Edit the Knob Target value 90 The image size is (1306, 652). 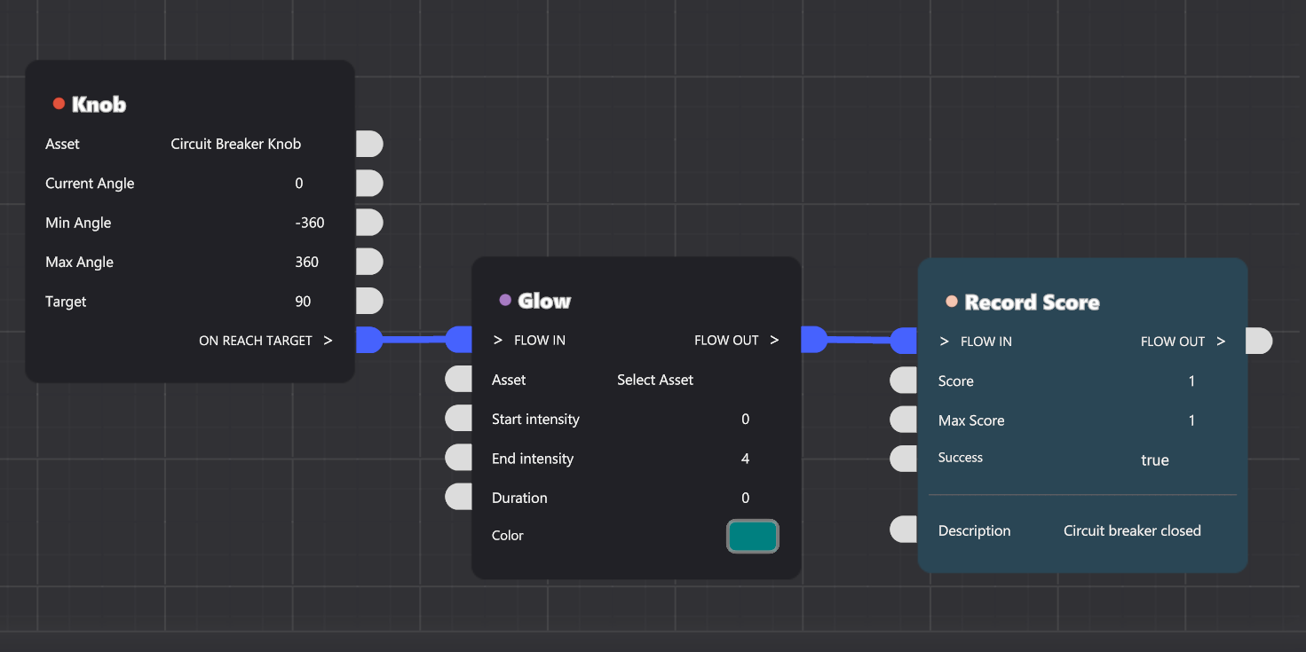(303, 302)
